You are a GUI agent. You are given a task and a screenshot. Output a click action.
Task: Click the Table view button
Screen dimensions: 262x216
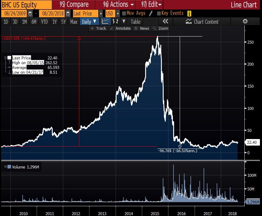pos(135,21)
